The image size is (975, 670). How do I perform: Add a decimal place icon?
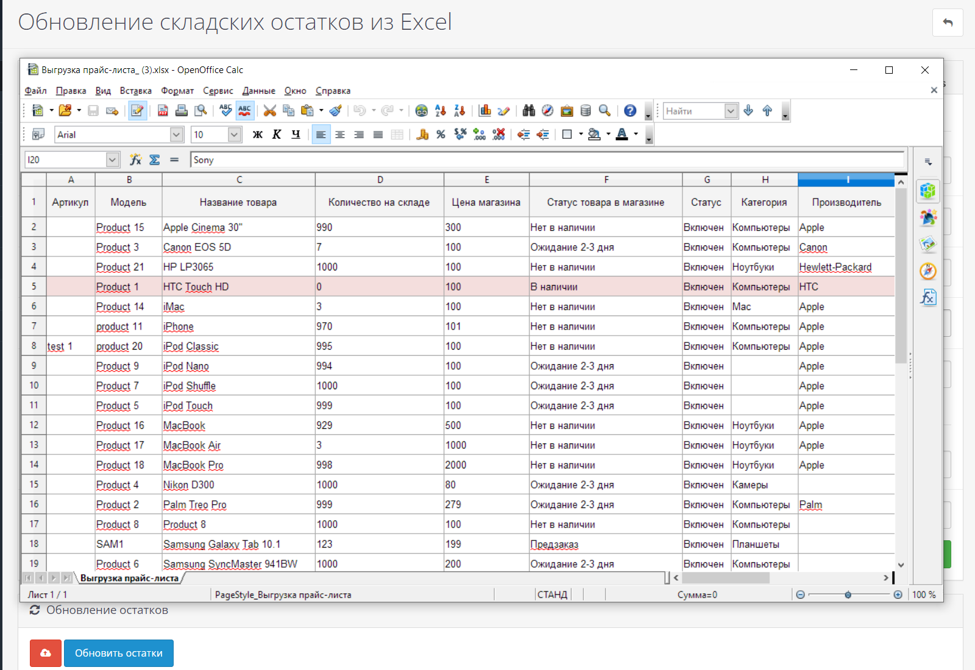click(x=480, y=135)
